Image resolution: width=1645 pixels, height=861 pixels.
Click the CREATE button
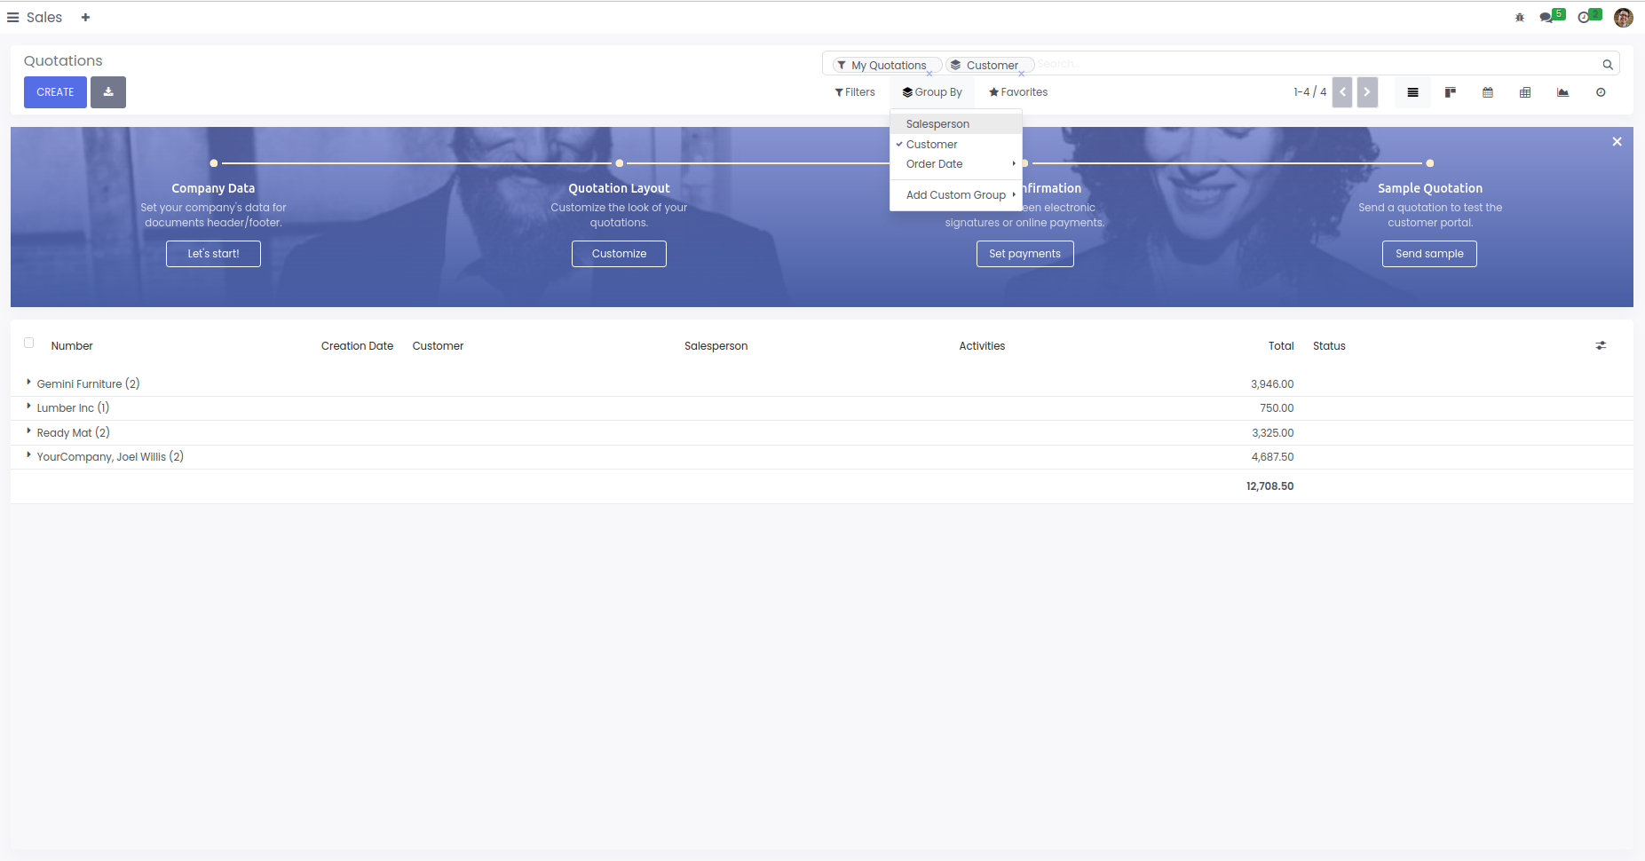(x=55, y=92)
